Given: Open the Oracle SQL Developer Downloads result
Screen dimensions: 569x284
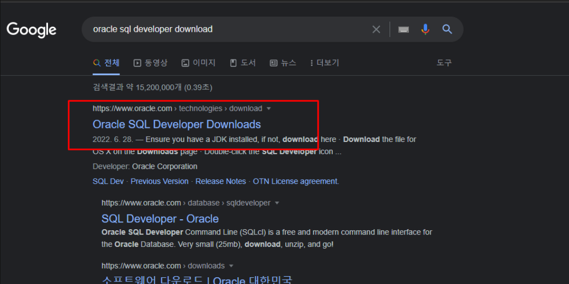Looking at the screenshot, I should click(177, 124).
